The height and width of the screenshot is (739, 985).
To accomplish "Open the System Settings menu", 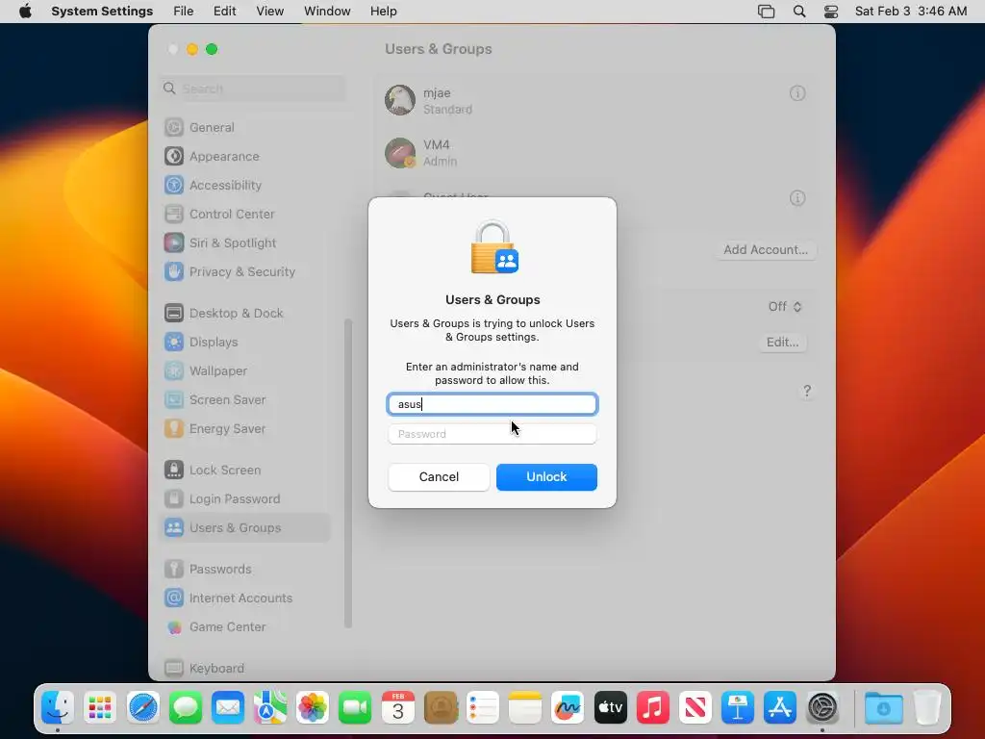I will (x=102, y=12).
